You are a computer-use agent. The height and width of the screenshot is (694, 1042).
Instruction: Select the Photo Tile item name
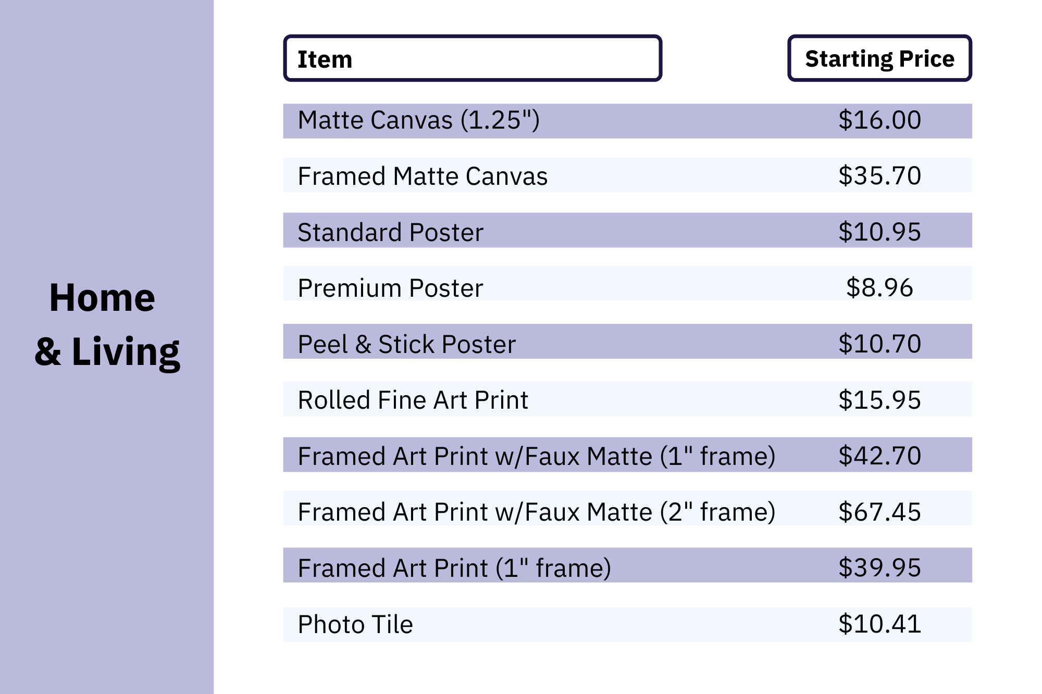click(355, 624)
